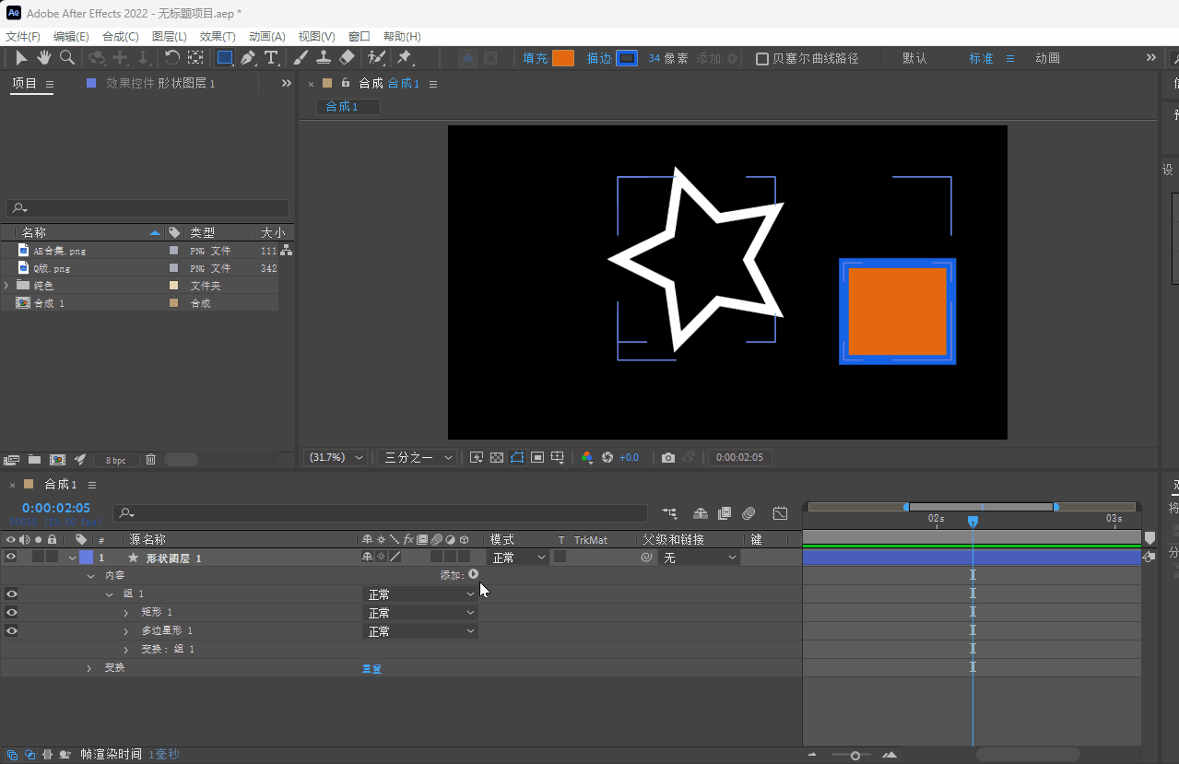
Task: Select the Rotation tool
Action: click(x=172, y=58)
